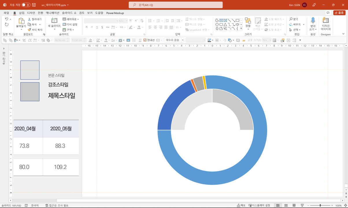Screen dimensions: 348x208
Task: Open the Animations (애니메이션) tab
Action: [x=52, y=13]
